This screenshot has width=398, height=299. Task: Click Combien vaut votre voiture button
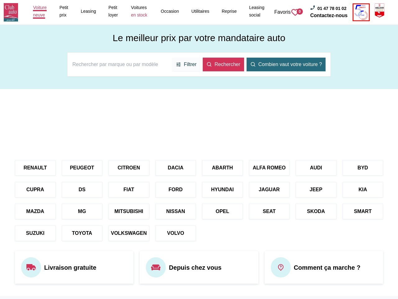[x=286, y=64]
